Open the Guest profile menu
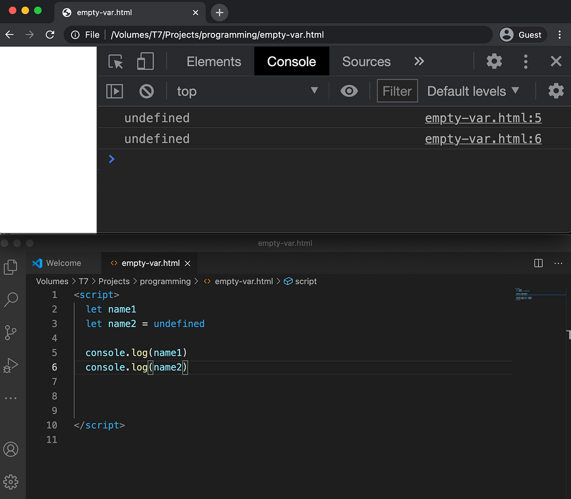 click(x=522, y=35)
